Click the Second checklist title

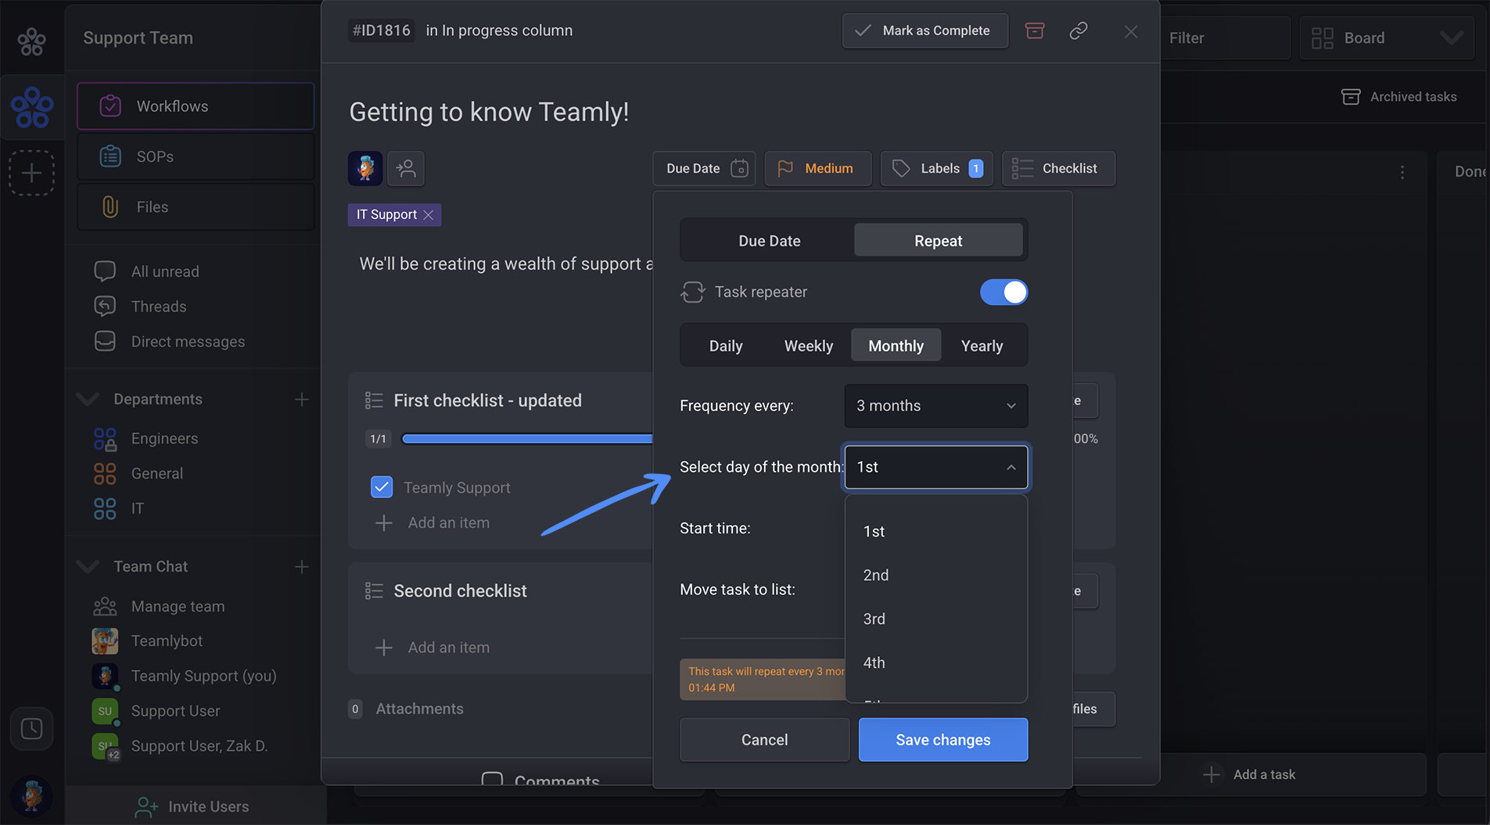(x=460, y=591)
